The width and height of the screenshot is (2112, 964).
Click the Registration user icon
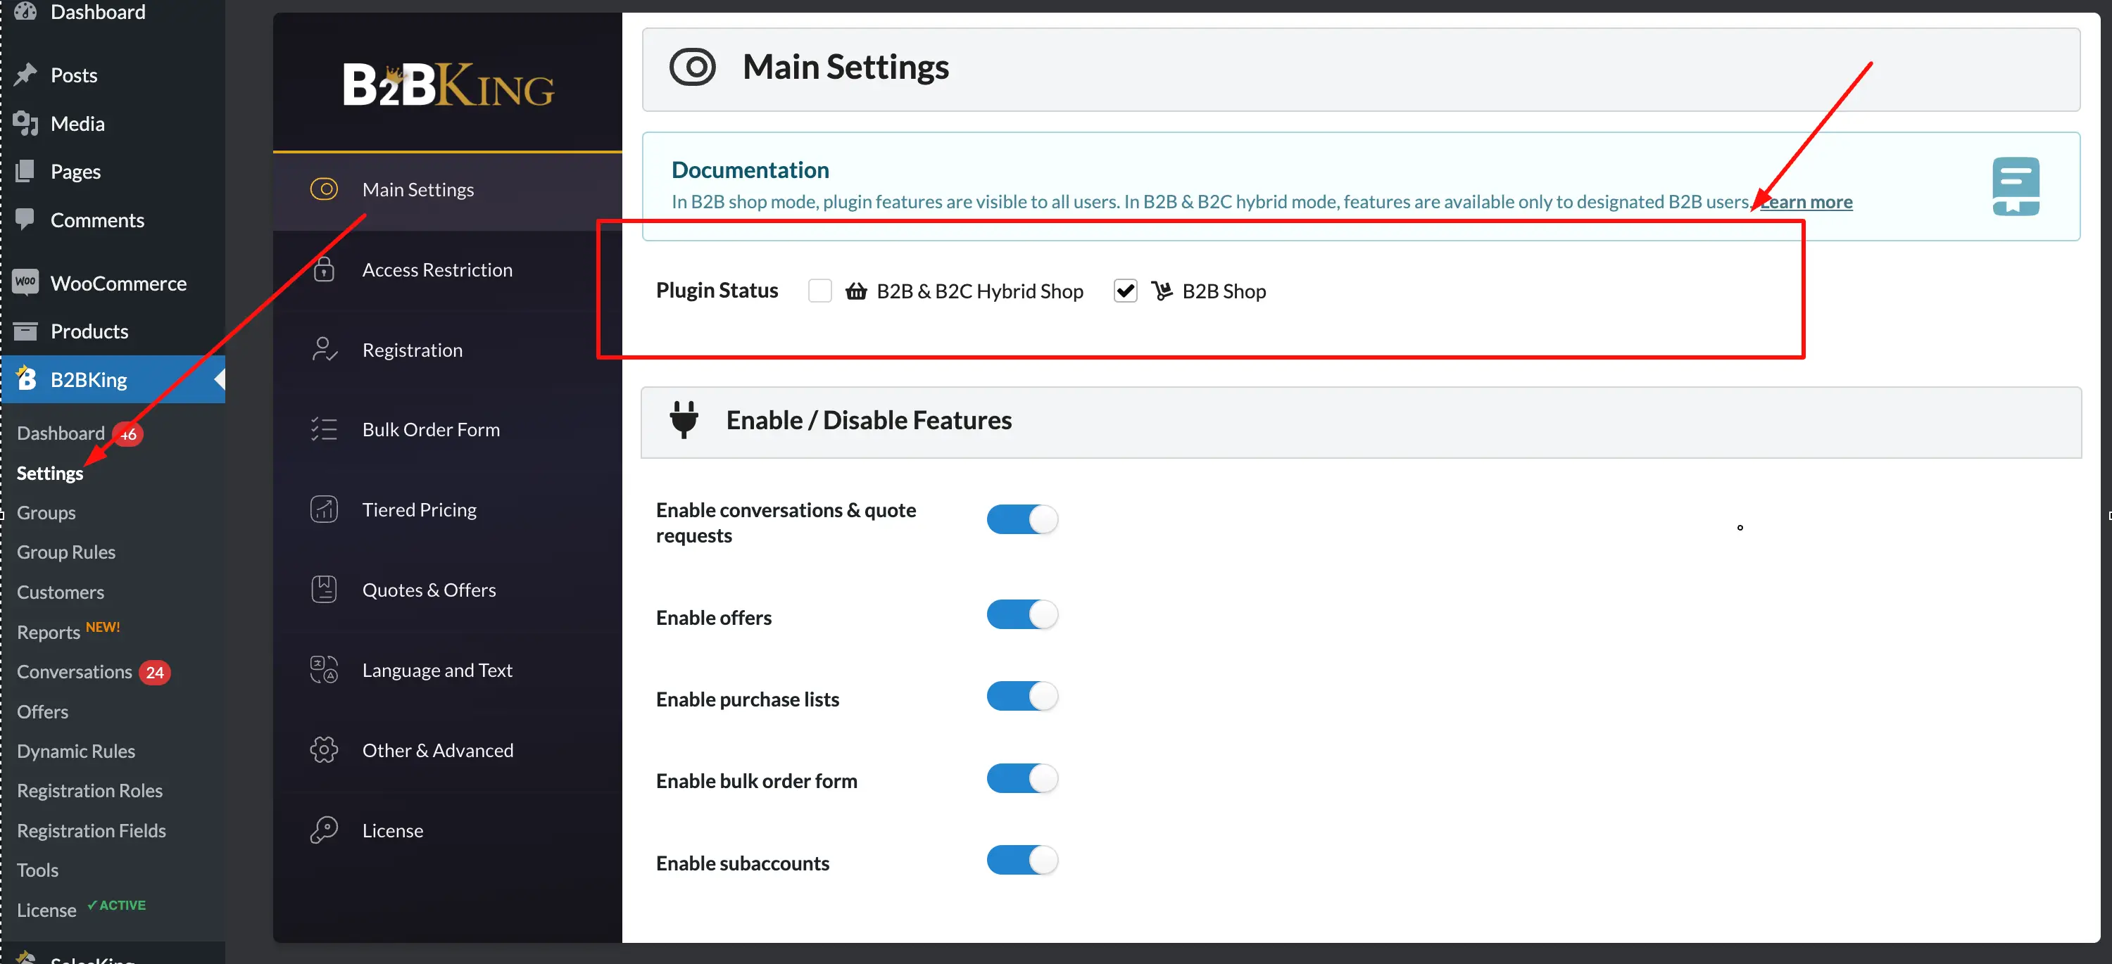324,349
